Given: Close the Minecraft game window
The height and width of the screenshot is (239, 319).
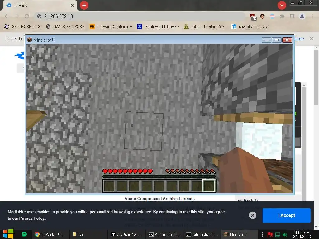Looking at the screenshot, I should click(287, 40).
